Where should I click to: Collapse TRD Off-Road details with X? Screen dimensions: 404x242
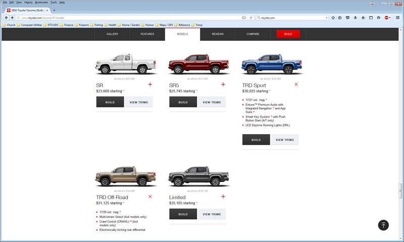150,197
